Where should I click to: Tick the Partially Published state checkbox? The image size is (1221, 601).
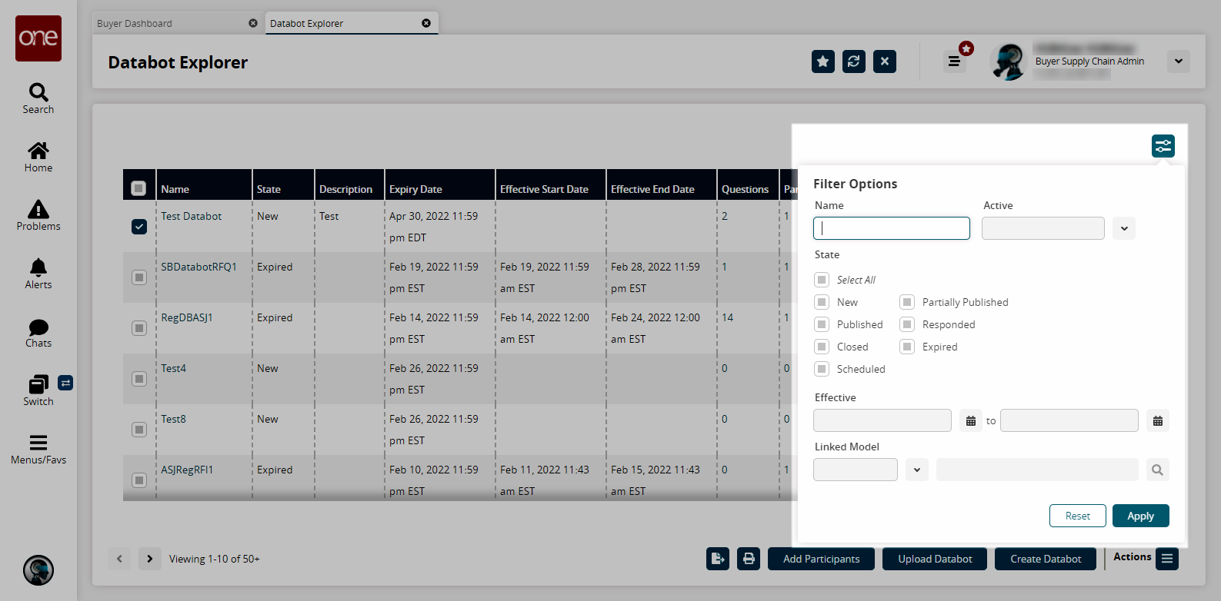pos(907,302)
